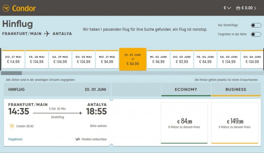Click the Direktflug label
The width and height of the screenshot is (264, 153).
(58, 117)
